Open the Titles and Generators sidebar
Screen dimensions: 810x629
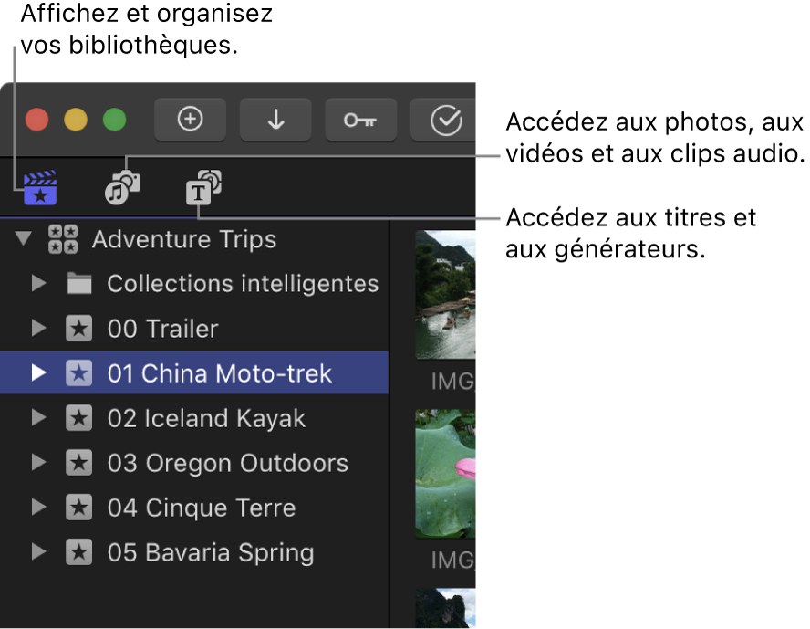coord(202,188)
